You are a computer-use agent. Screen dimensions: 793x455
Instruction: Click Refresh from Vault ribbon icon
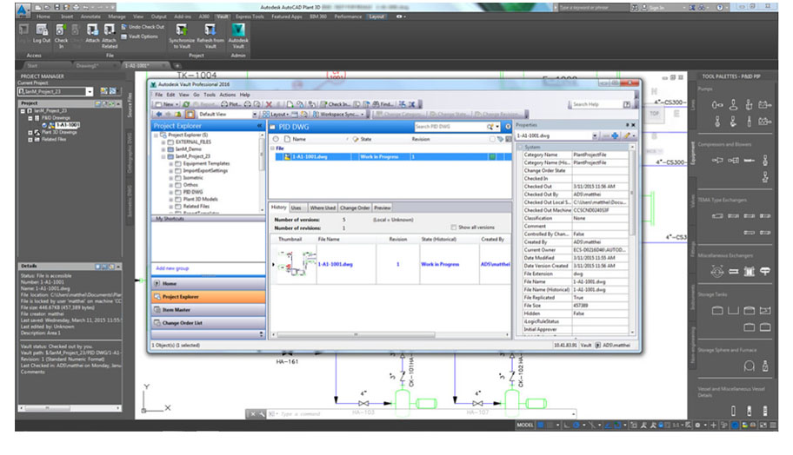(x=210, y=30)
